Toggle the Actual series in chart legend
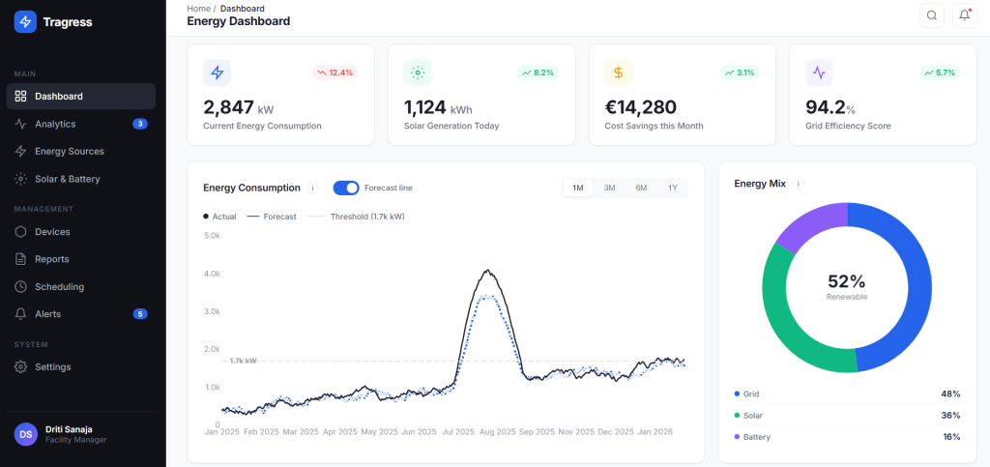This screenshot has height=467, width=990. [219, 217]
